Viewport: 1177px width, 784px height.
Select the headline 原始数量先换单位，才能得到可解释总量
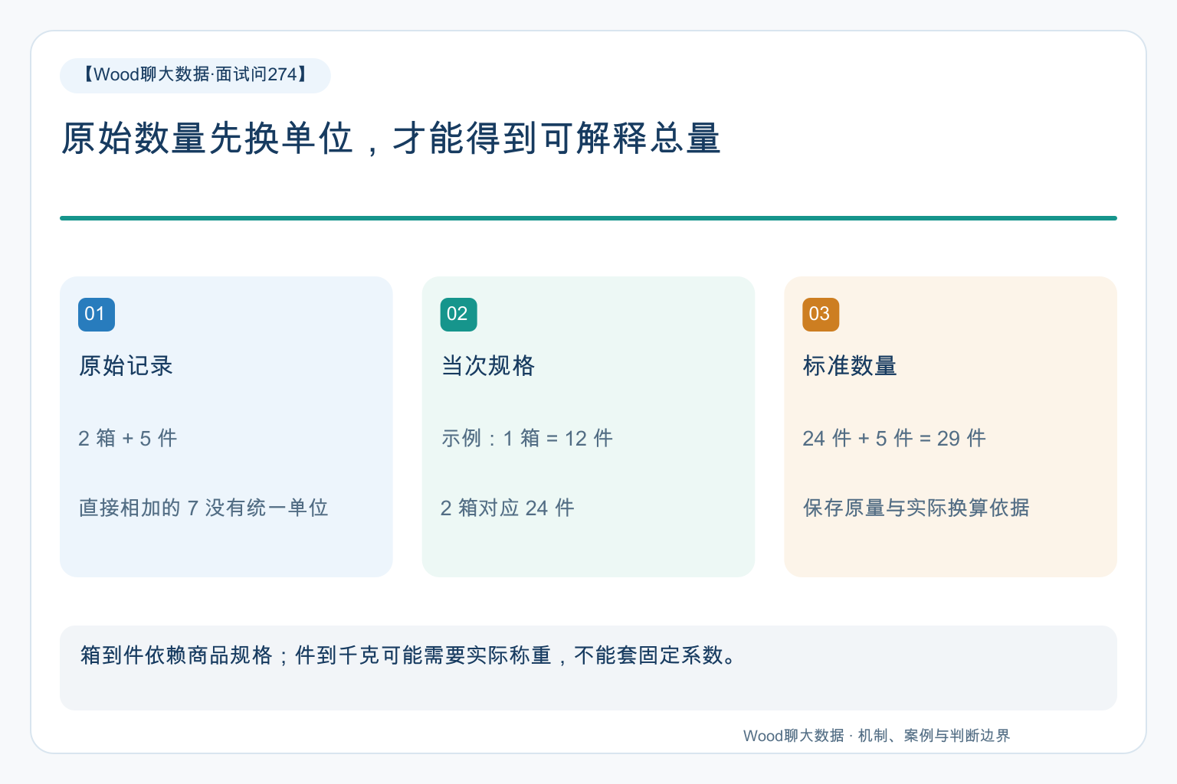(x=391, y=139)
